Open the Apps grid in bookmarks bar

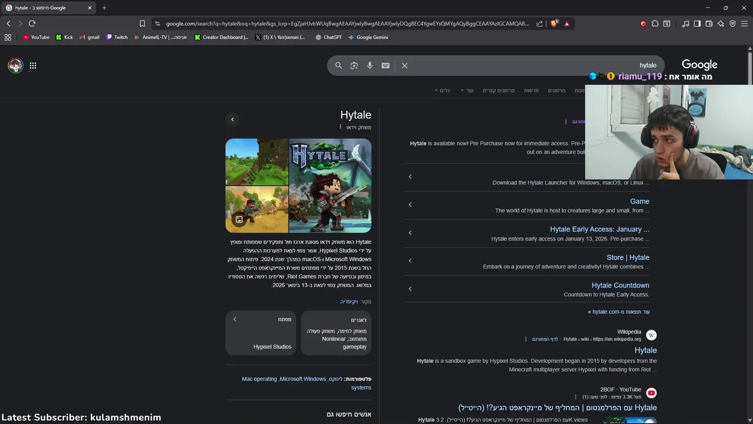coord(8,37)
